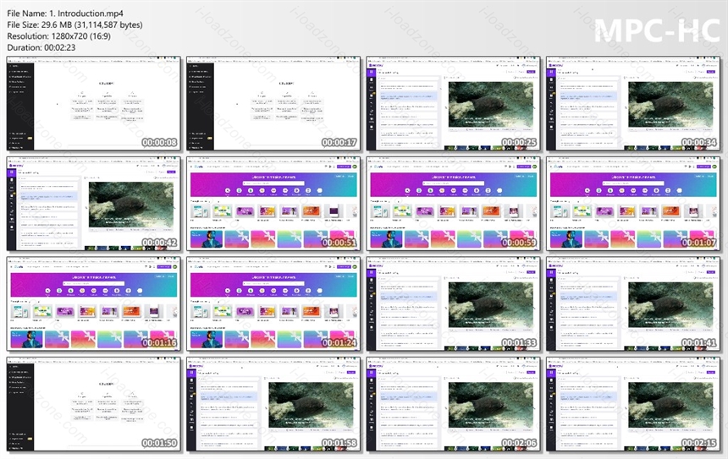This screenshot has width=728, height=459.
Task: Select the thumbnail stamped 00:01:58
Action: click(273, 404)
